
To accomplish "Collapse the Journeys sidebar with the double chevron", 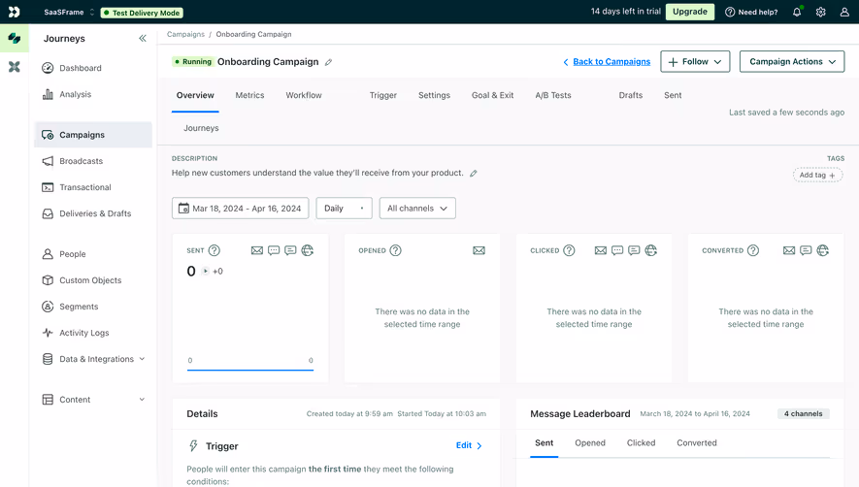I will pyautogui.click(x=143, y=39).
